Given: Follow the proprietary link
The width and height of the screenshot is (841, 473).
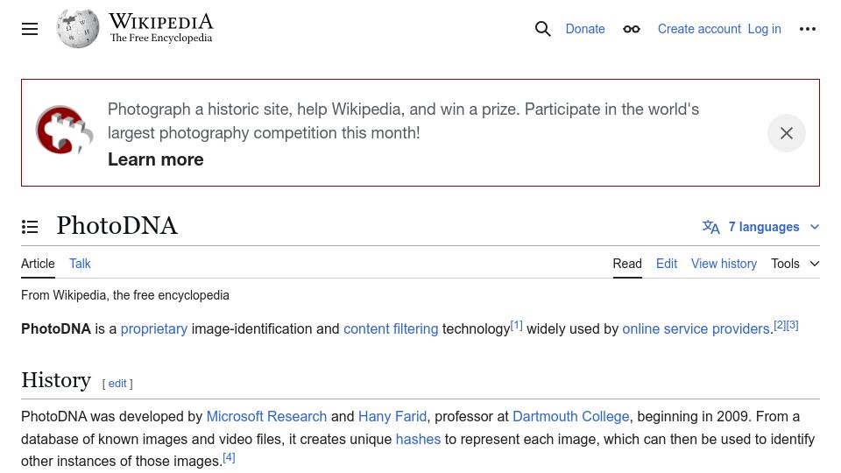Looking at the screenshot, I should point(154,328).
